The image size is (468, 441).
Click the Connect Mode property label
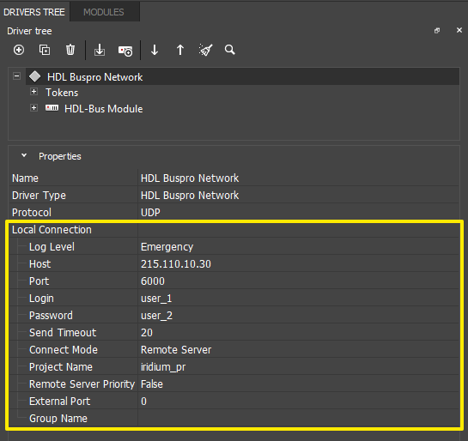[64, 350]
